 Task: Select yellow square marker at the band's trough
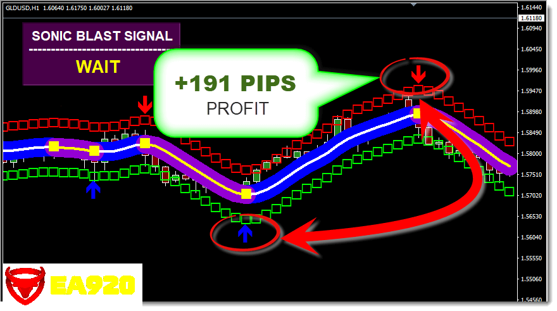pos(246,194)
